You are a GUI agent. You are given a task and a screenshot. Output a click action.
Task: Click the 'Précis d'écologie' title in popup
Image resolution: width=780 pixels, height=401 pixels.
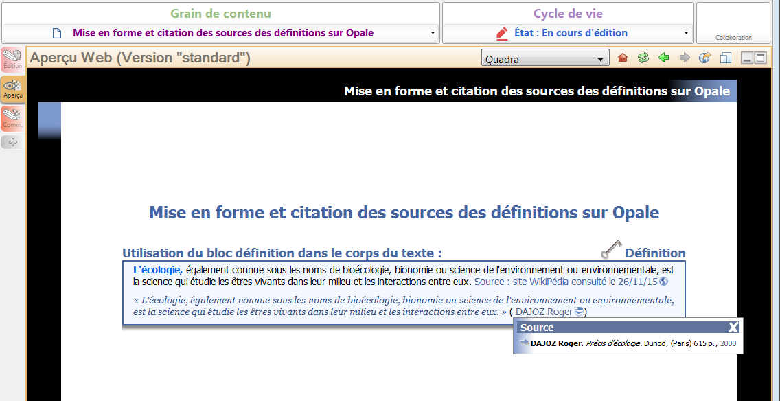point(613,343)
